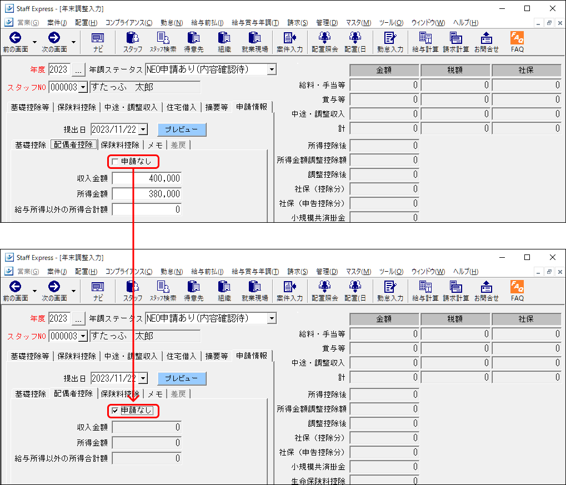Image resolution: width=566 pixels, height=485 pixels.
Task: Expand 年調ステータス dropdown in bottom window
Action: (x=272, y=318)
